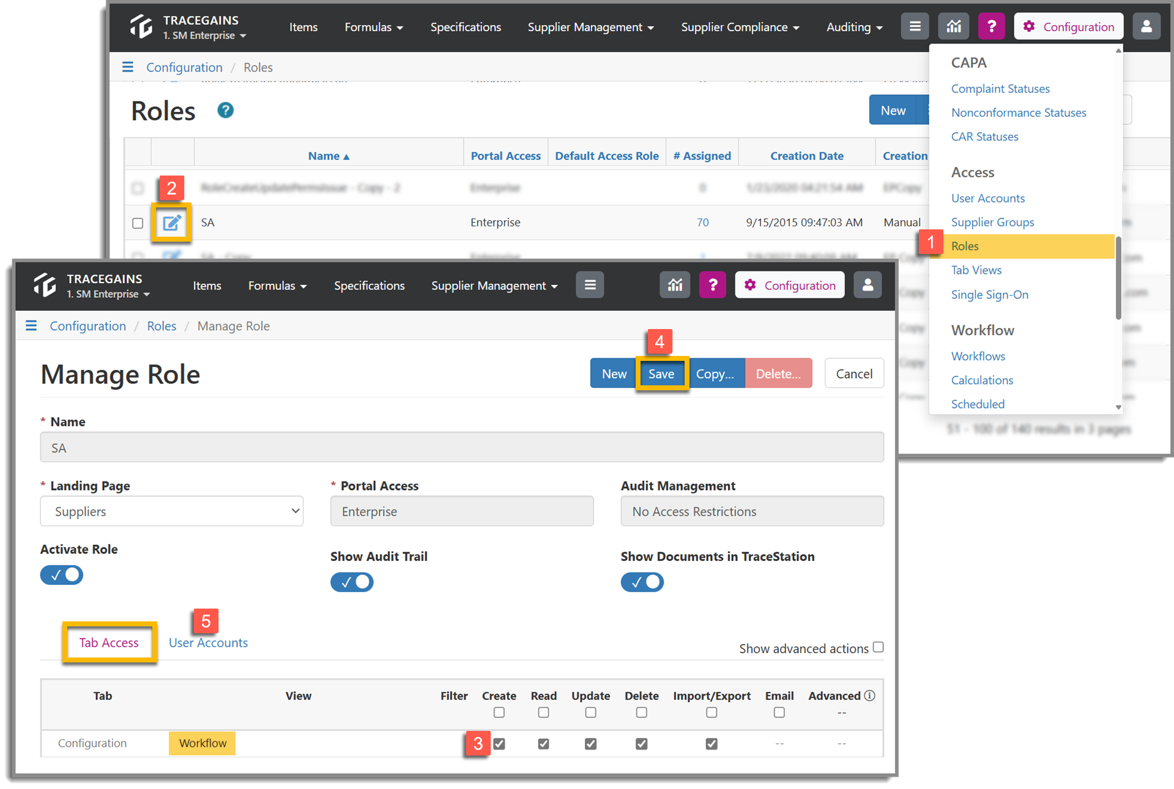Uncheck Update permission for the Workflow row
The image size is (1174, 789).
click(x=590, y=744)
